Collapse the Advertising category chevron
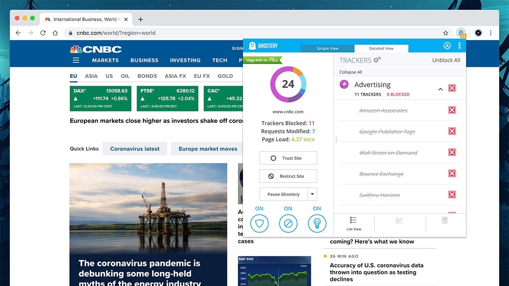Viewport: 509px width, 286px height. click(x=440, y=89)
